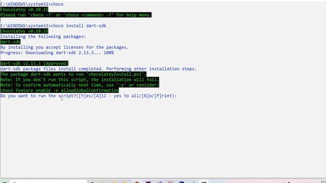Click the 'Chocolatey v0.10.15' line under the install command
Image resolution: width=326 pixels, height=183 pixels.
coord(24,31)
